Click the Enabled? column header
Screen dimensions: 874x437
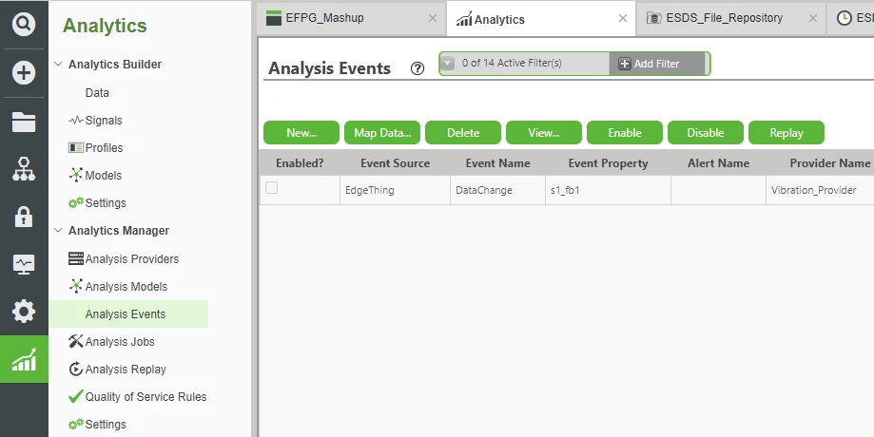(x=300, y=163)
